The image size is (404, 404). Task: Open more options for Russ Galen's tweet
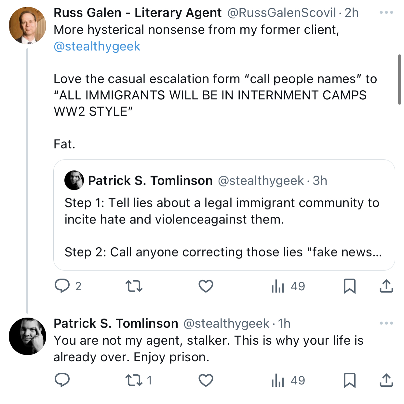[386, 12]
